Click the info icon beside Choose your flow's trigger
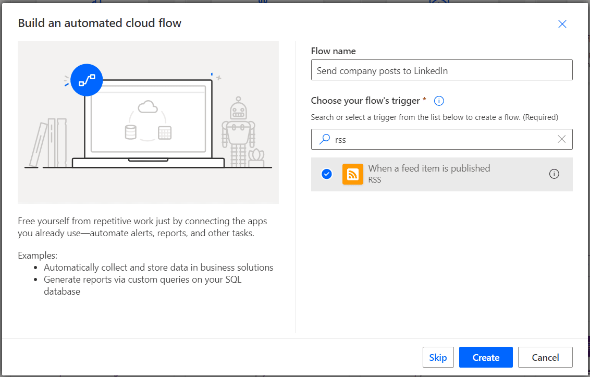 (x=439, y=101)
